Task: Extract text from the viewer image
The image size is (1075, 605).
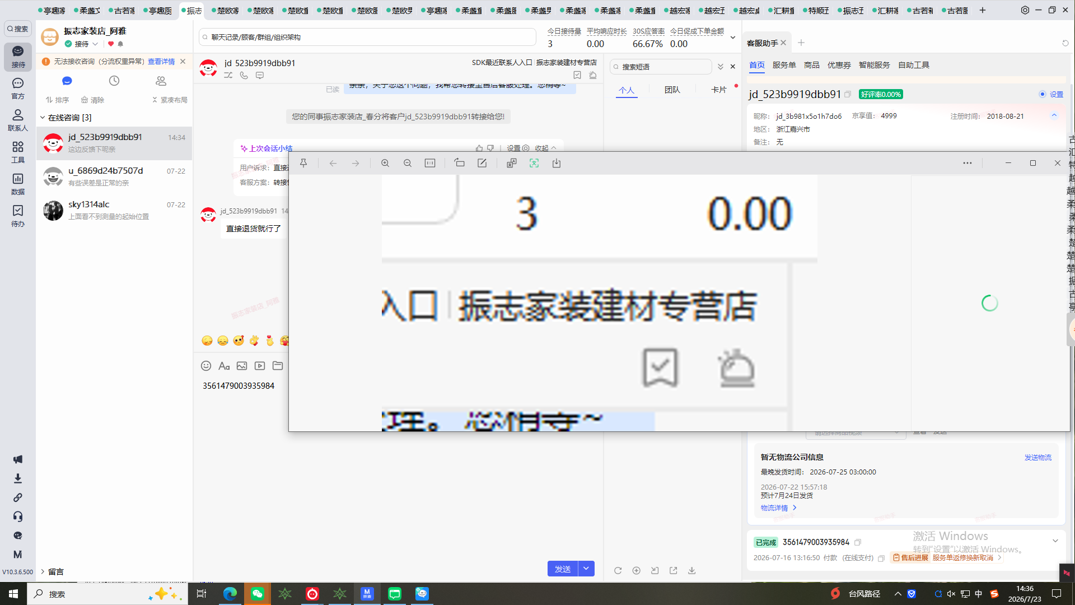Action: (x=534, y=163)
